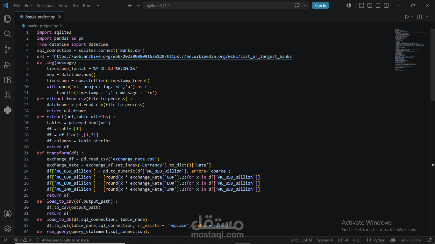Expand the Copilot chat dropdown chevron
Image resolution: width=435 pixels, height=244 pixels.
click(305, 5)
